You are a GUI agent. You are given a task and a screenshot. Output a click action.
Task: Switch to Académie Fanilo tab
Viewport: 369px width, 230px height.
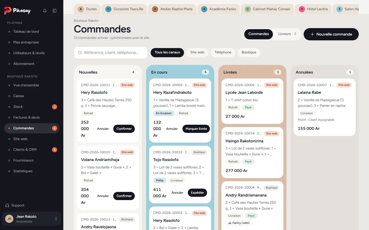point(219,9)
